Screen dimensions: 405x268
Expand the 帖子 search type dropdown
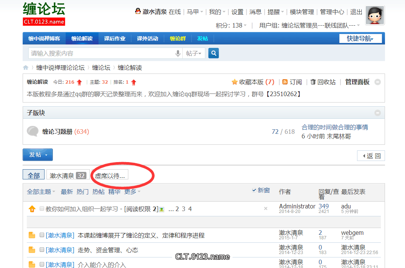[194, 54]
